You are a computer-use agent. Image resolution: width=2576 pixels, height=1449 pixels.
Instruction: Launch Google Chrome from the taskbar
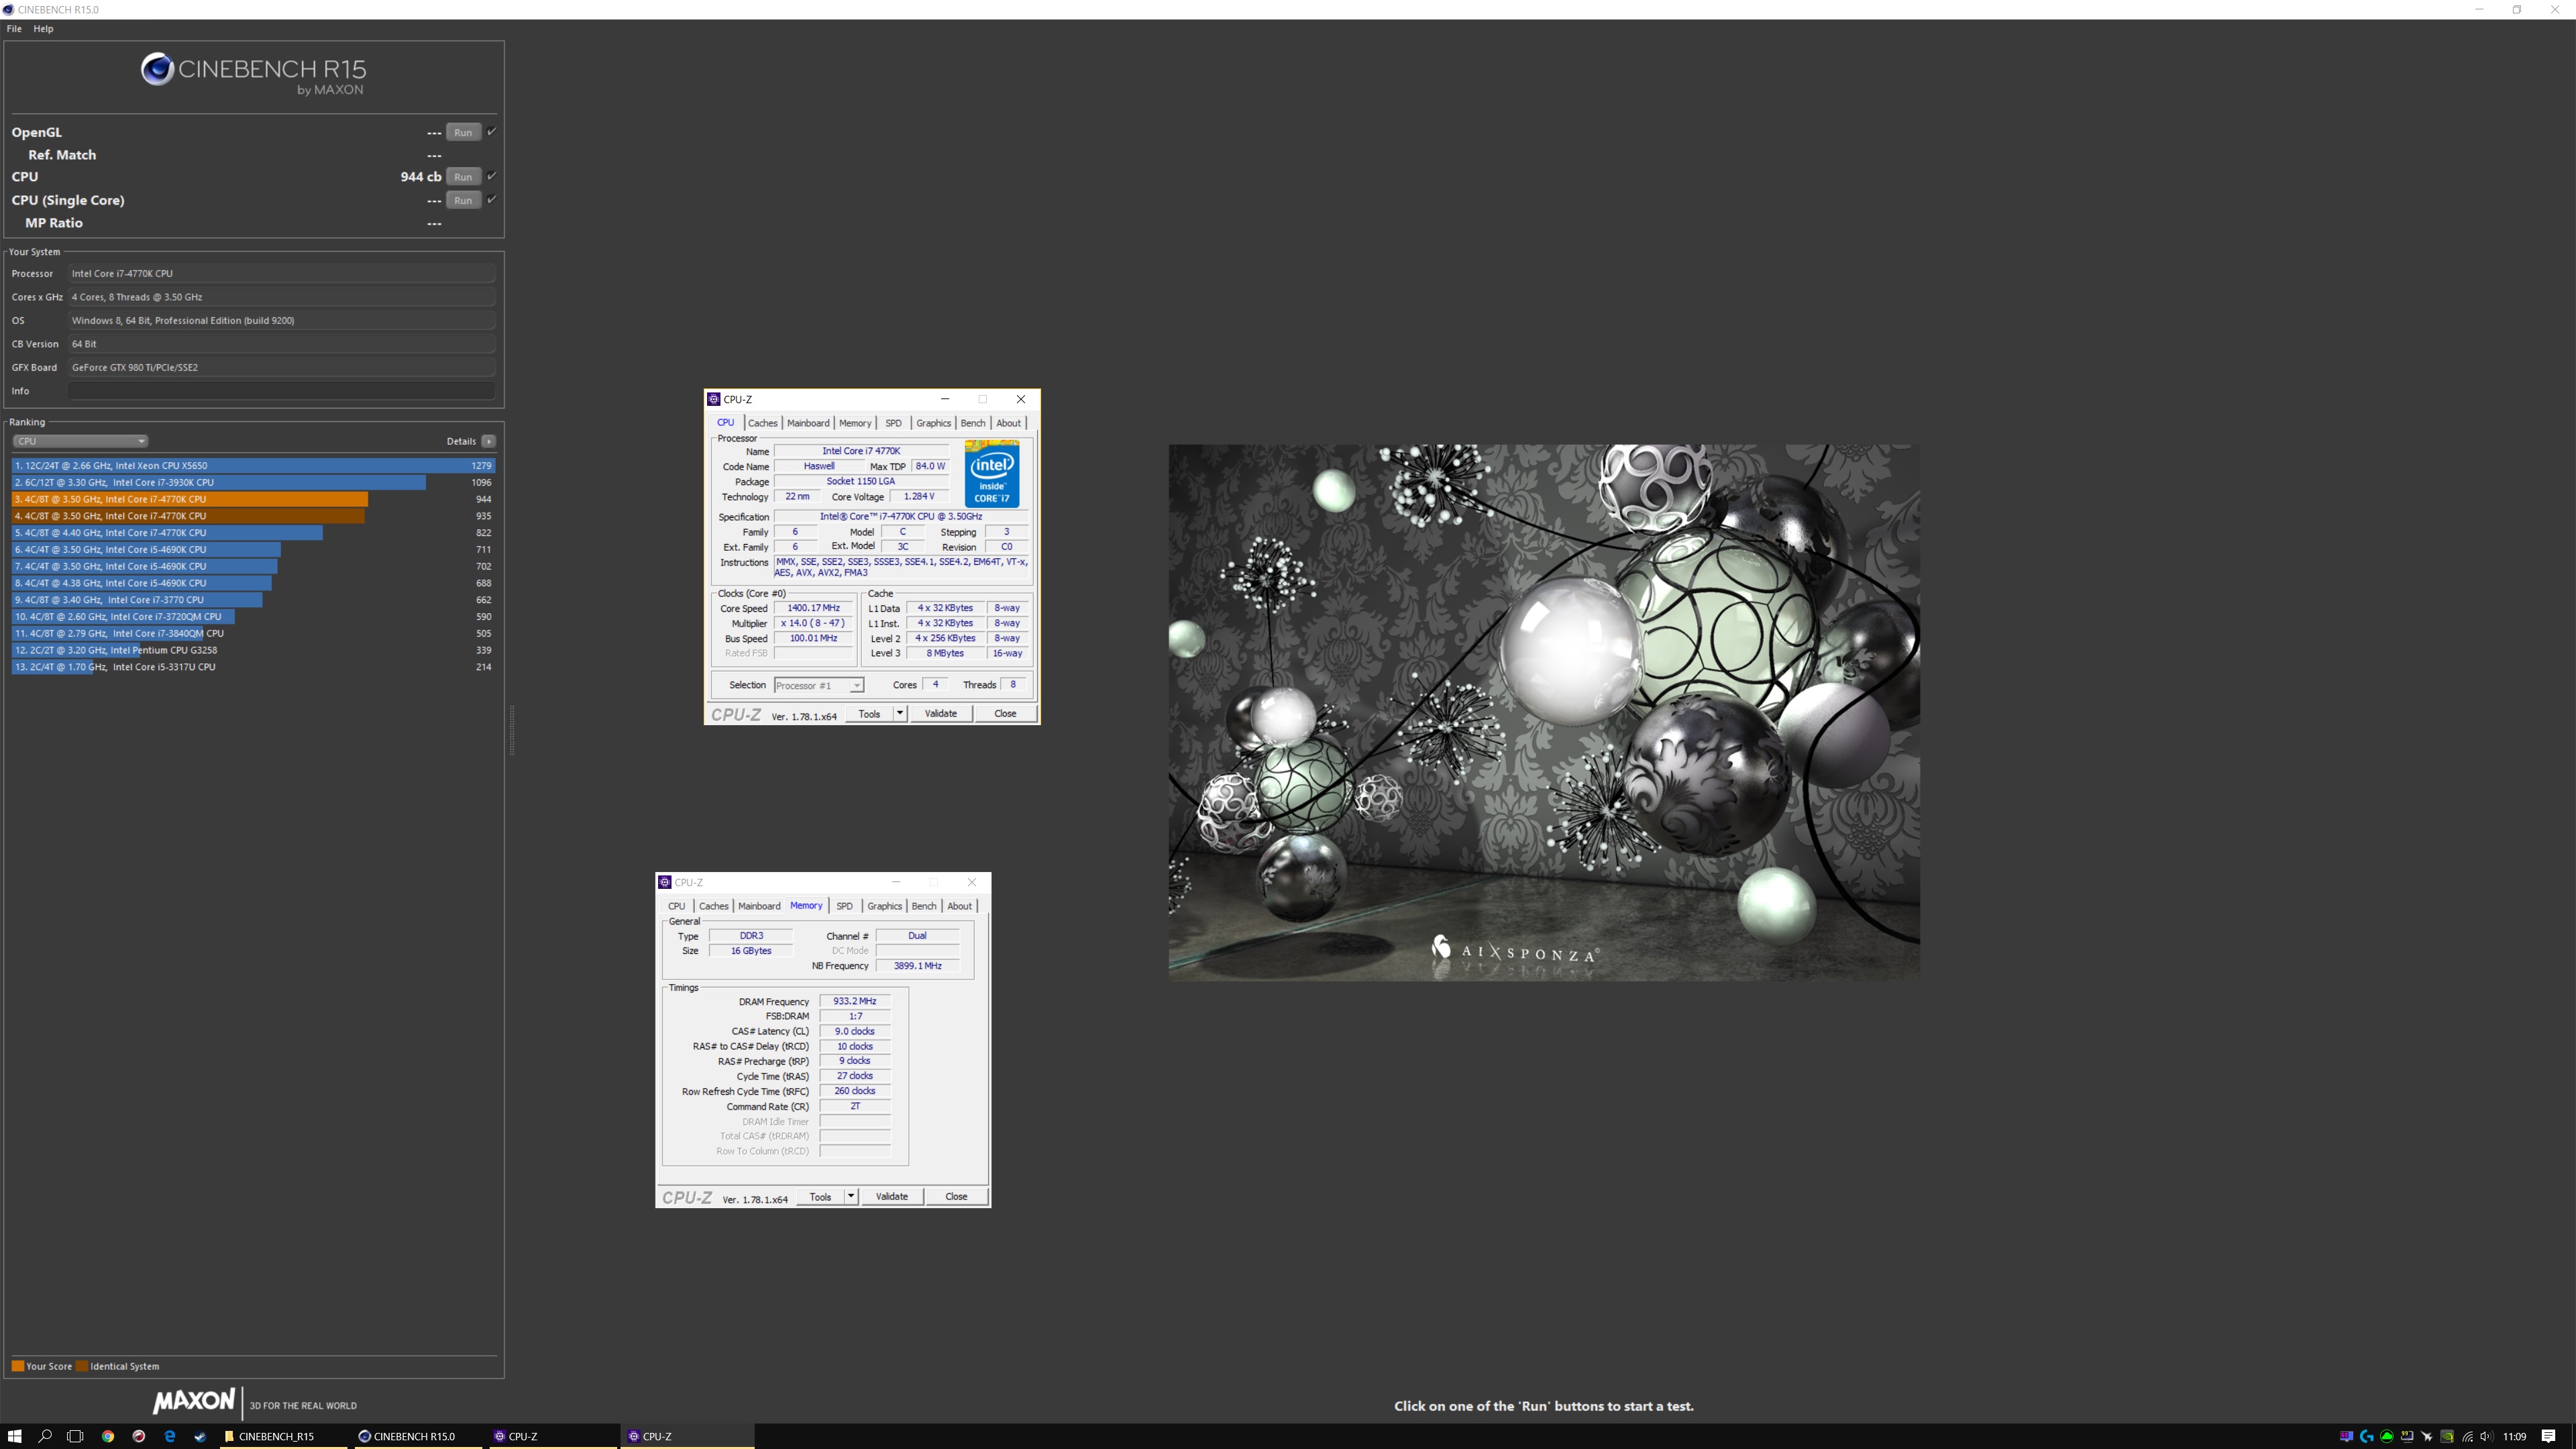pyautogui.click(x=108, y=1436)
